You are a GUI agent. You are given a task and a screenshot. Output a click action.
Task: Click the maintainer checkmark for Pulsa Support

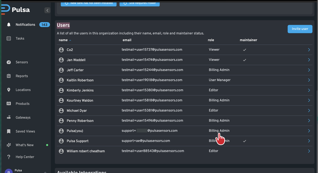pyautogui.click(x=244, y=141)
